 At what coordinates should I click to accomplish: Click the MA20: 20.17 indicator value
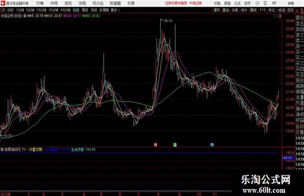(x=72, y=16)
